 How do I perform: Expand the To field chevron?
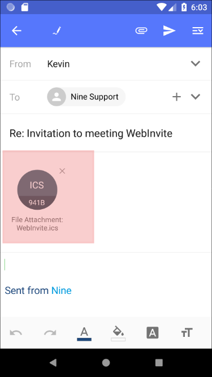[196, 97]
